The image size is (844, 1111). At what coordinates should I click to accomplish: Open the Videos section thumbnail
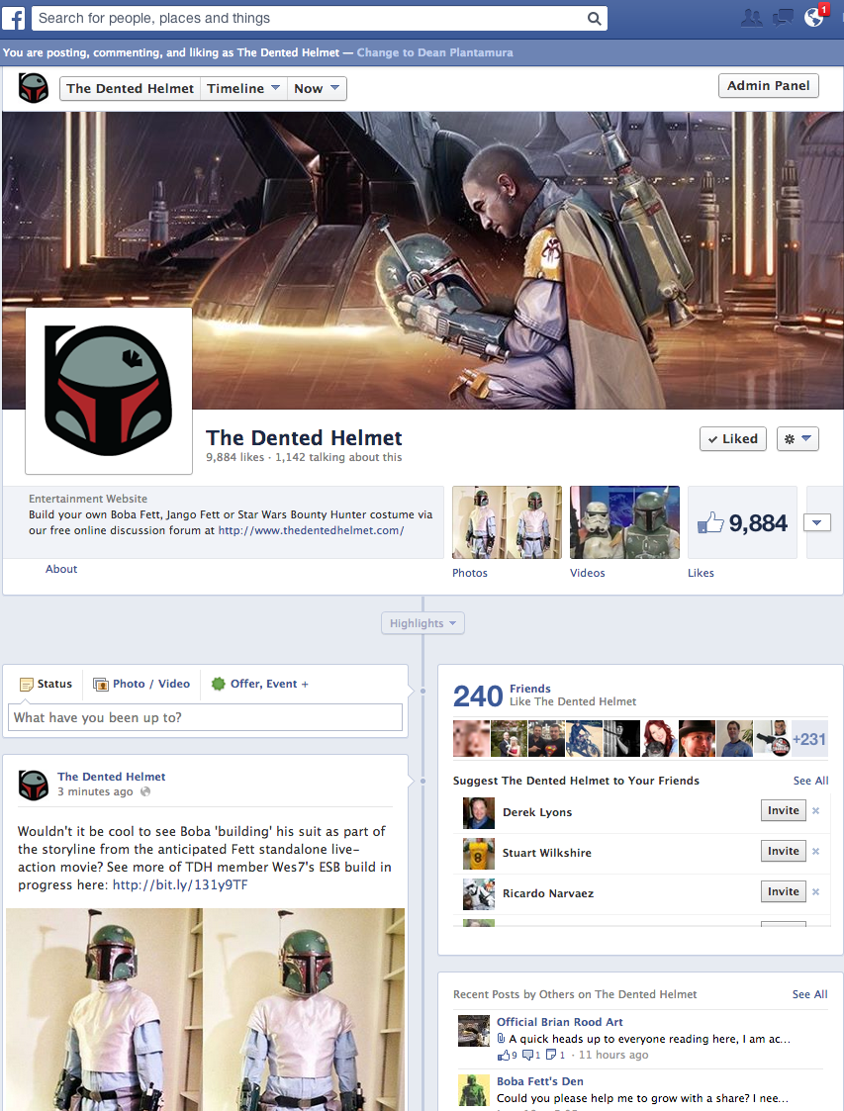click(x=624, y=522)
